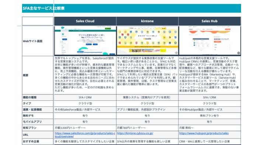Click the Salesforce cloud logo in Sales Cloud screenshot

point(63,28)
